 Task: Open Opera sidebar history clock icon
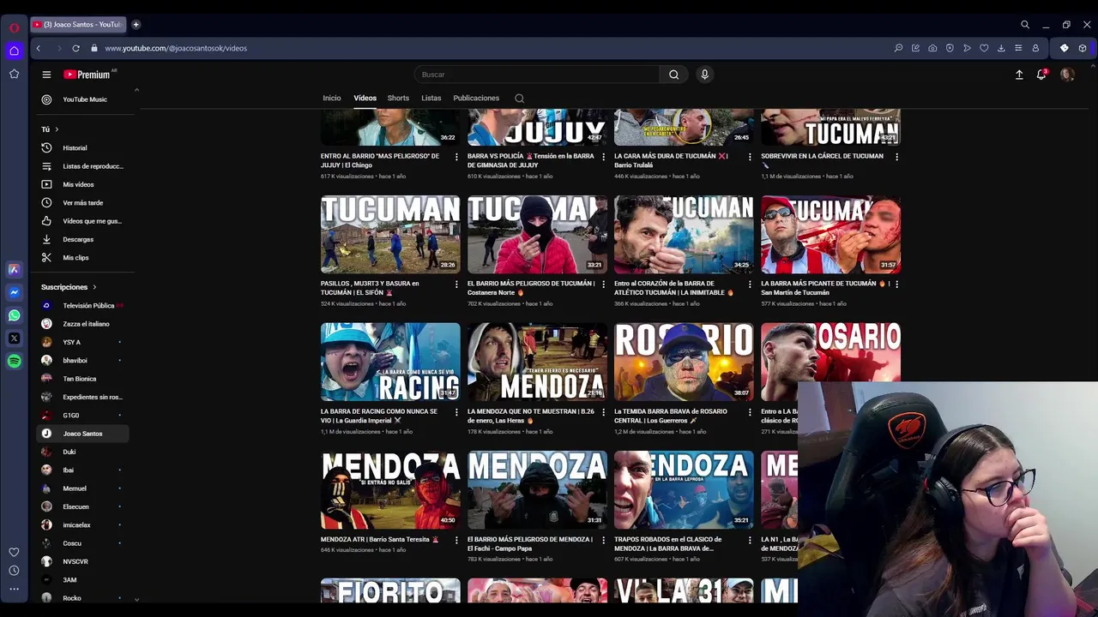14,571
